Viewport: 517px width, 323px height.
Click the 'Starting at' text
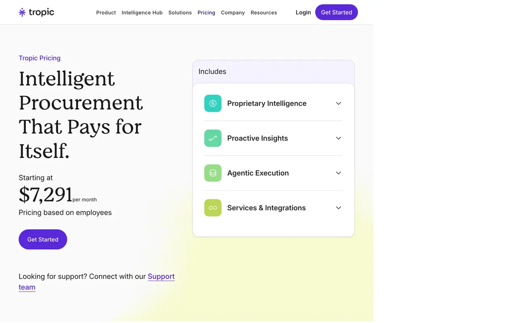coord(36,178)
